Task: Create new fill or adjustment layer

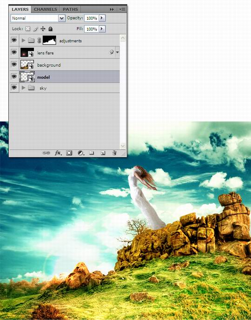Action: 81,153
